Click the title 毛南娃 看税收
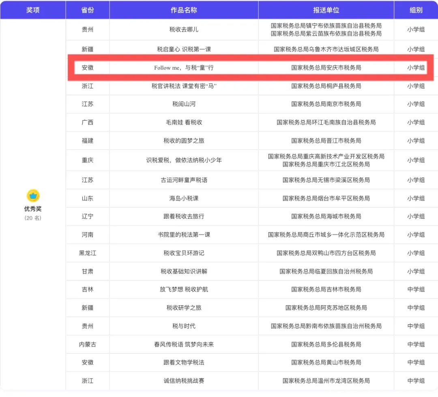Screen dimensions: 438x397 pyautogui.click(x=184, y=122)
